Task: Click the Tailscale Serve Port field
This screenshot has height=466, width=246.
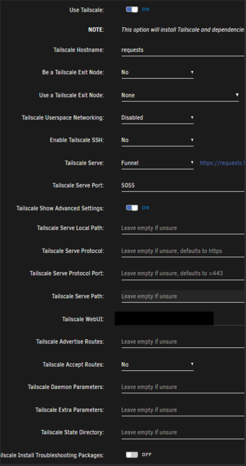Action: 183,185
